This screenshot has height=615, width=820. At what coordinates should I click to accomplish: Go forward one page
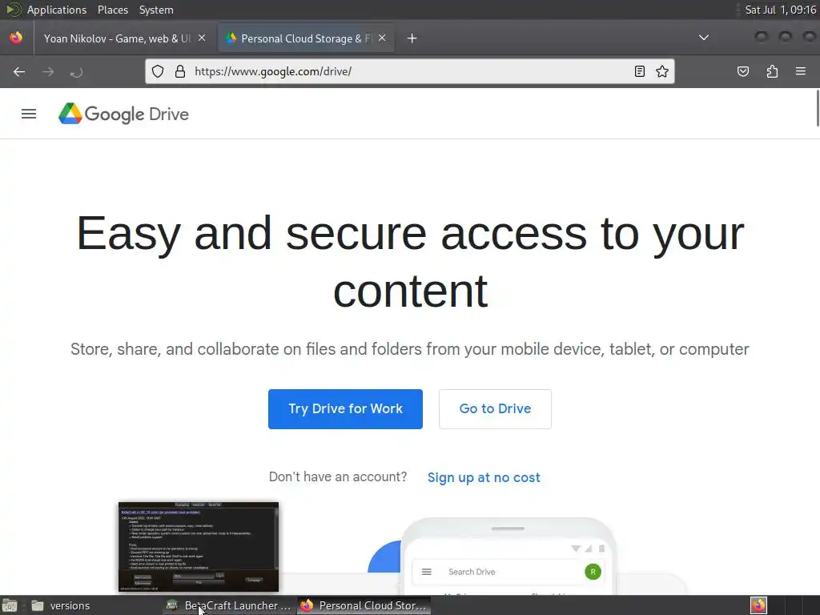[x=48, y=71]
